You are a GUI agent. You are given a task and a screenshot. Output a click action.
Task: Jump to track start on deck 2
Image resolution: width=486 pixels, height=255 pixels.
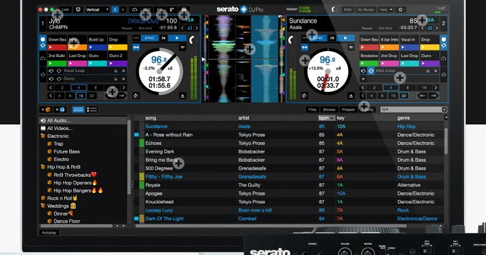point(332,38)
